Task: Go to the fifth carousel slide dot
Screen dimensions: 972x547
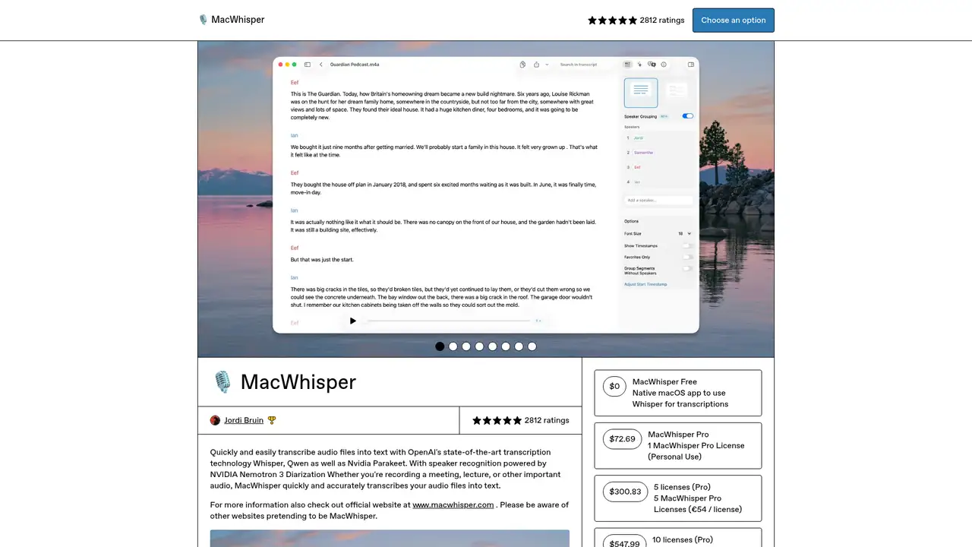Action: (493, 346)
